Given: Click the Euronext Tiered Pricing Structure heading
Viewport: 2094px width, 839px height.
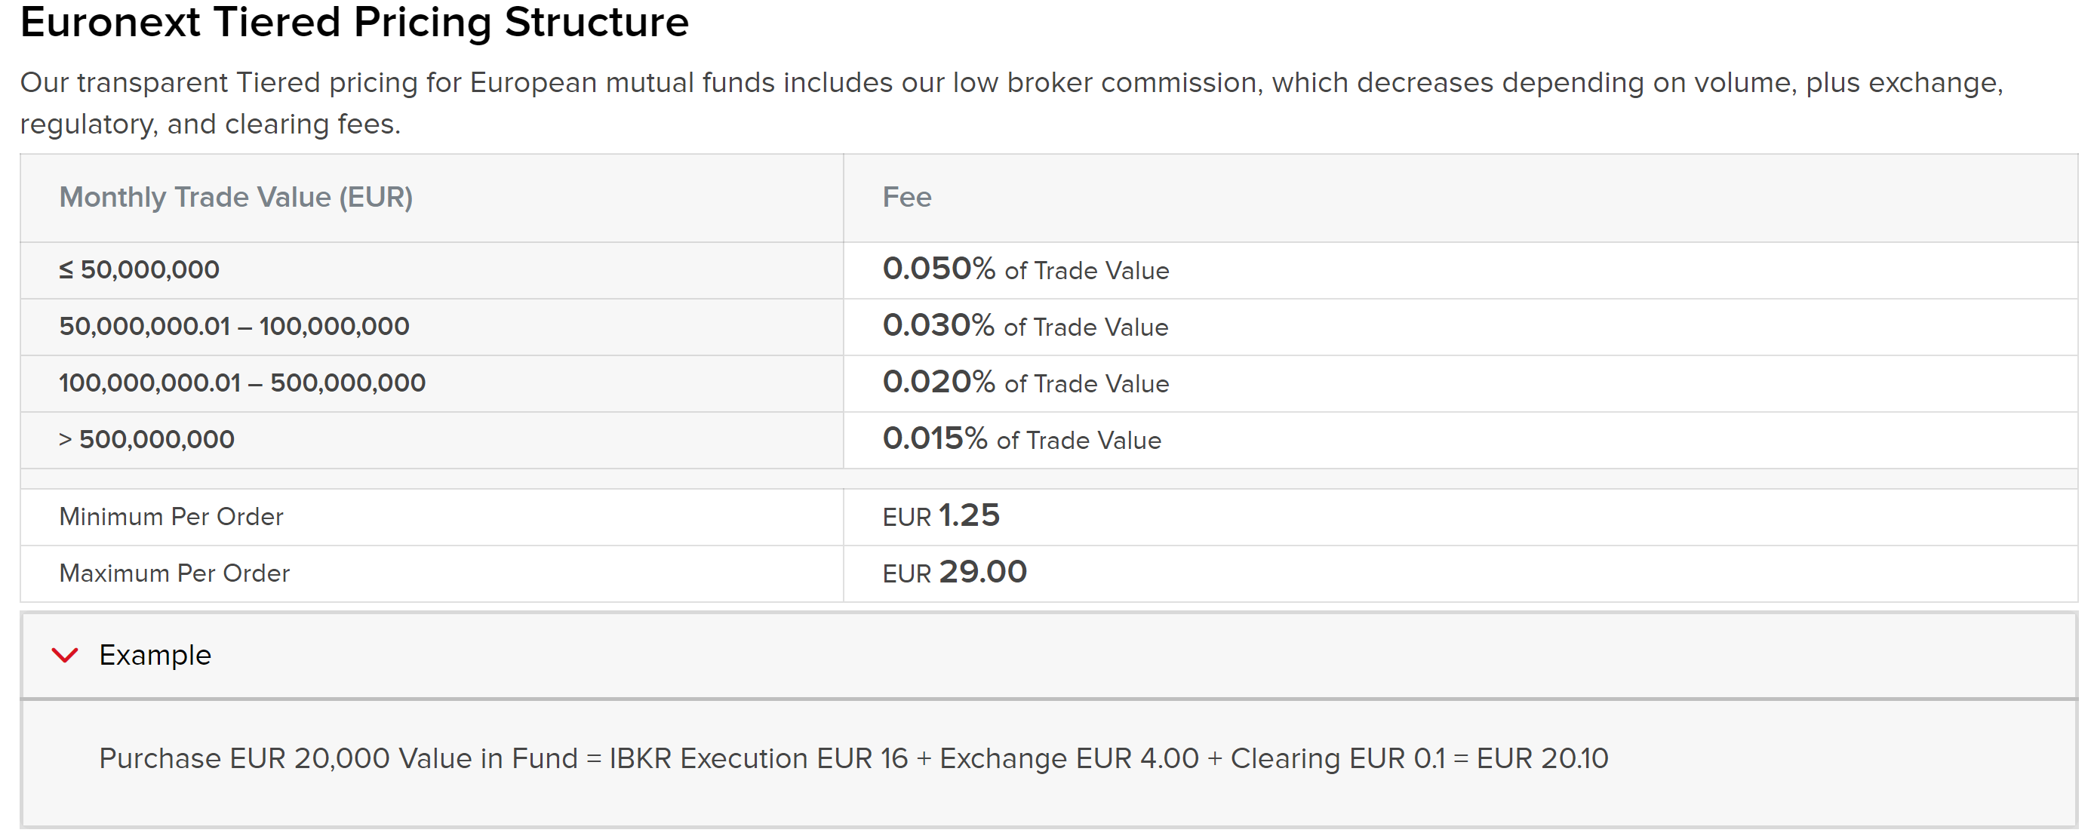Looking at the screenshot, I should [355, 22].
